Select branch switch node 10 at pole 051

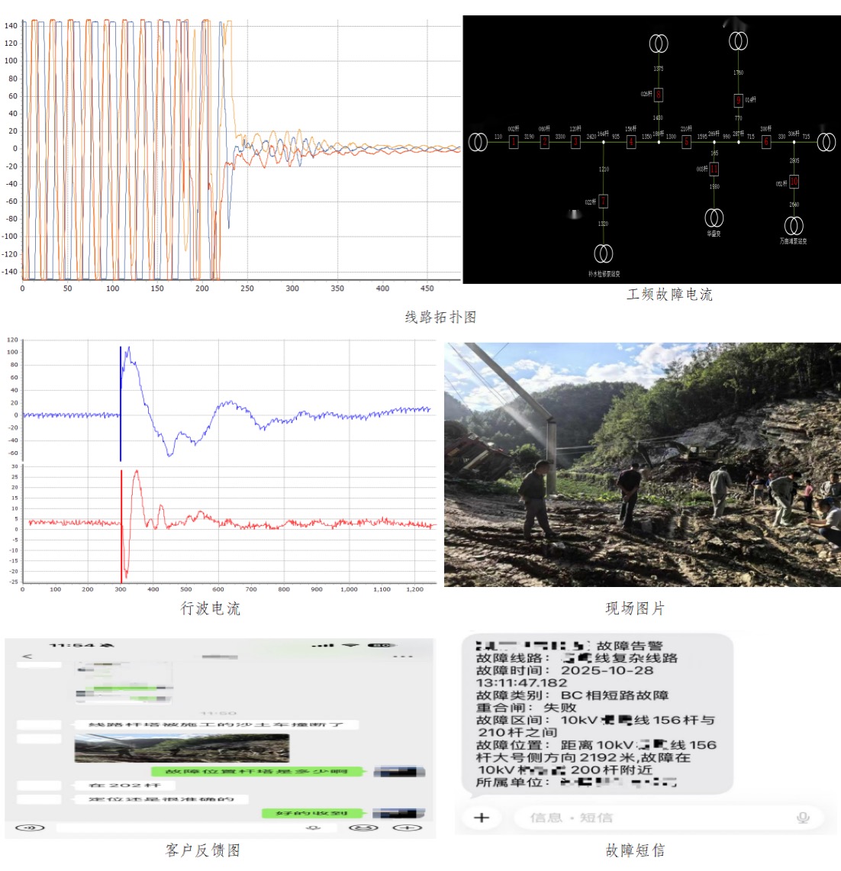pyautogui.click(x=794, y=182)
